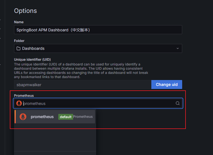Select the prometheus data source option

pyautogui.click(x=55, y=117)
